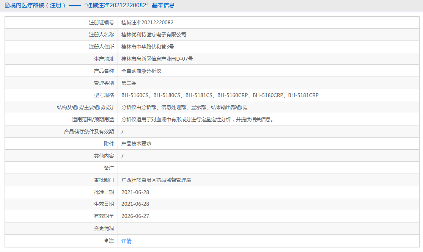Click the document icon in the page header

click(x=7, y=5)
